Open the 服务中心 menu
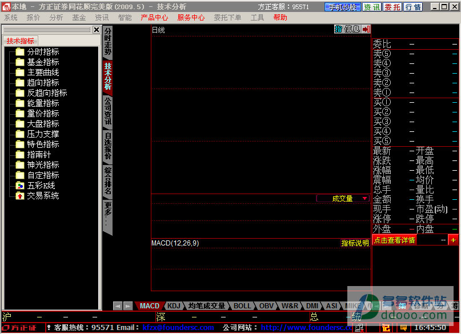This screenshot has height=334, width=461. click(191, 18)
